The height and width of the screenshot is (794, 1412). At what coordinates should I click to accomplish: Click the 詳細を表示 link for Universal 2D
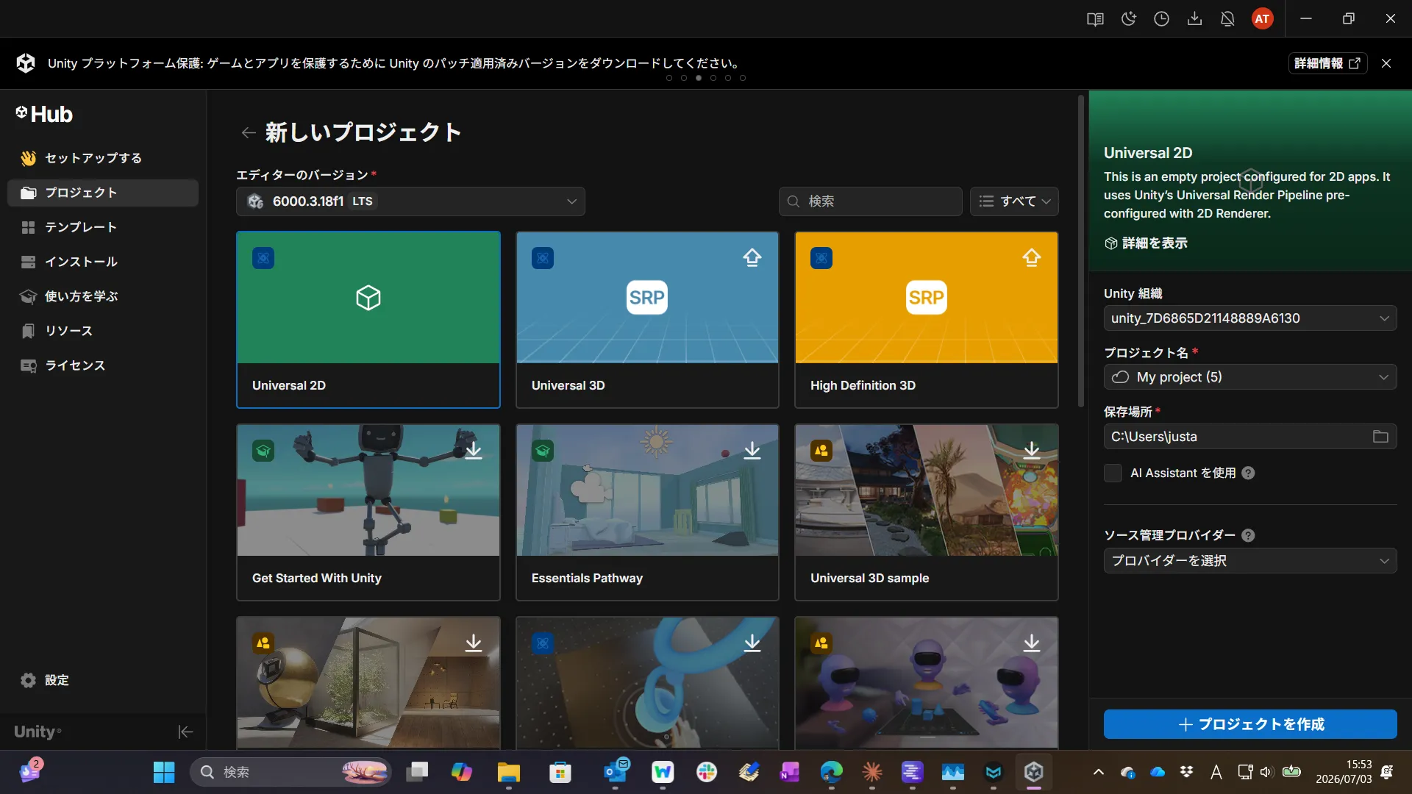tap(1146, 243)
